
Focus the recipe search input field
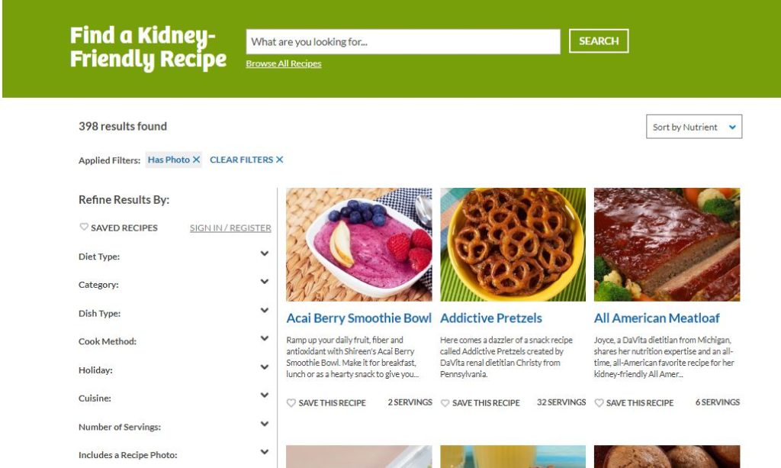point(403,41)
